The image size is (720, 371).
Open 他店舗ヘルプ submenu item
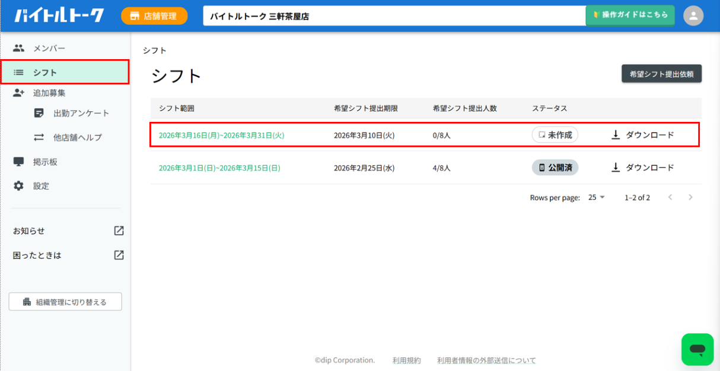(71, 137)
